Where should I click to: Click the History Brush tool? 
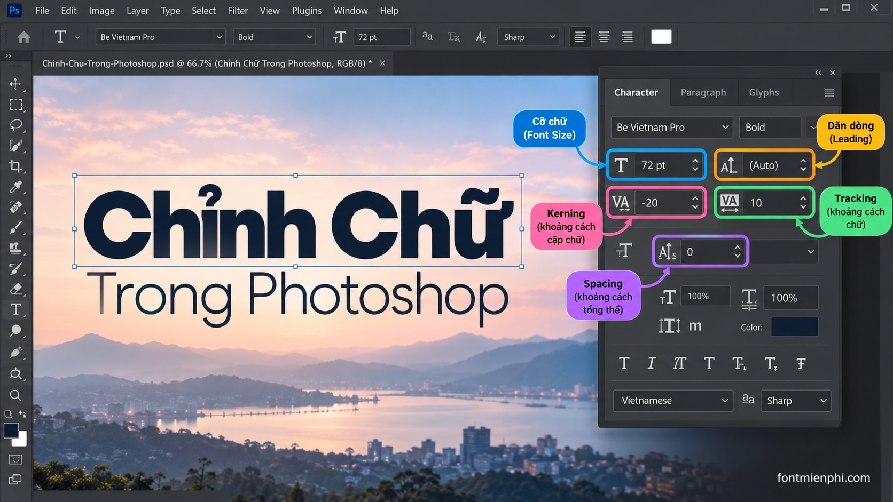click(x=15, y=269)
